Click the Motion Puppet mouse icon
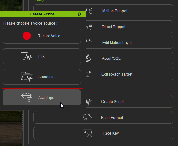 (89, 10)
